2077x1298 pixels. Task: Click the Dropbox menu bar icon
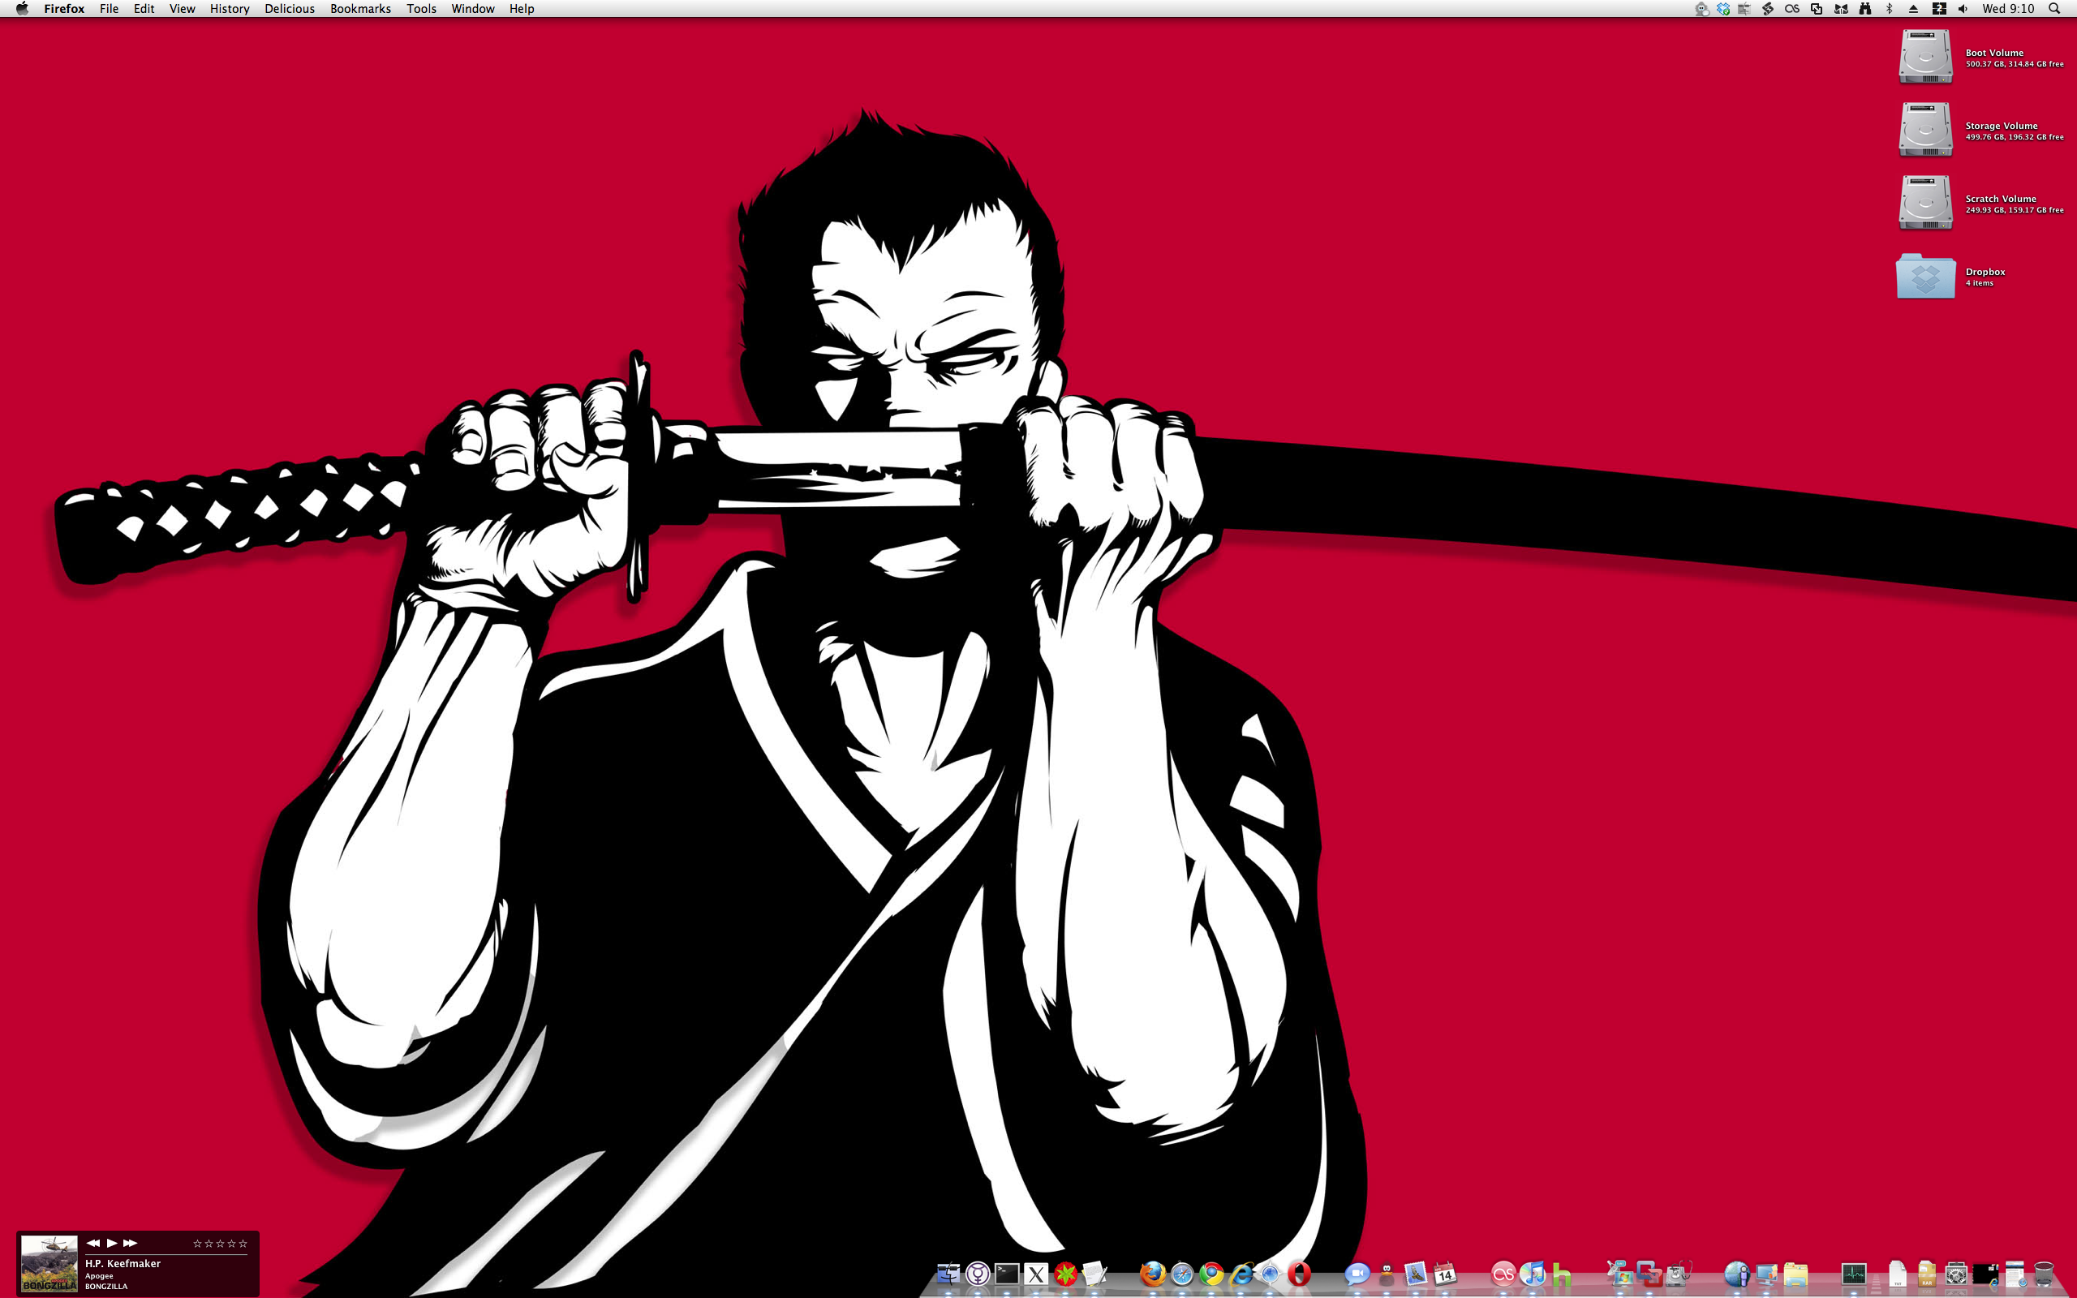(x=1722, y=9)
